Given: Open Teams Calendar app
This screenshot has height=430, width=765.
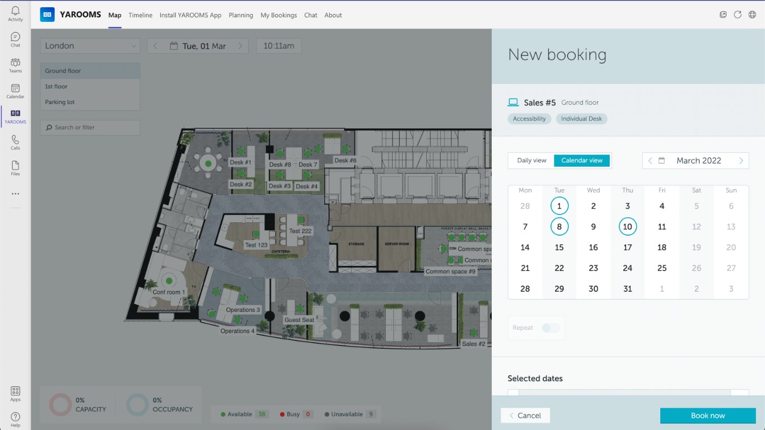Looking at the screenshot, I should pos(15,91).
